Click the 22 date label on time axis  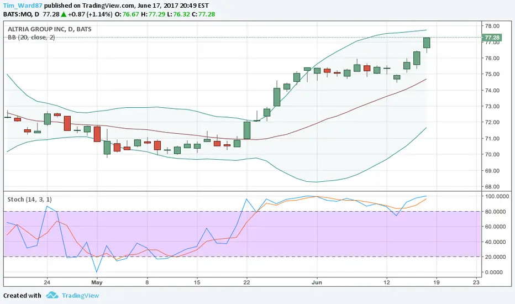(246, 282)
